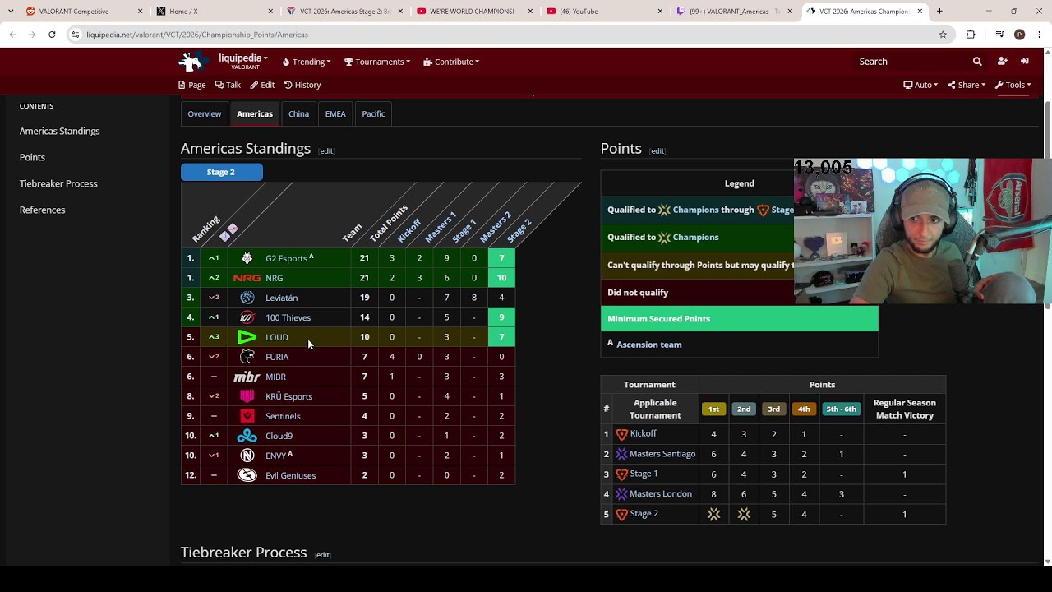Open a new browser tab
This screenshot has width=1052, height=592.
coord(939,12)
